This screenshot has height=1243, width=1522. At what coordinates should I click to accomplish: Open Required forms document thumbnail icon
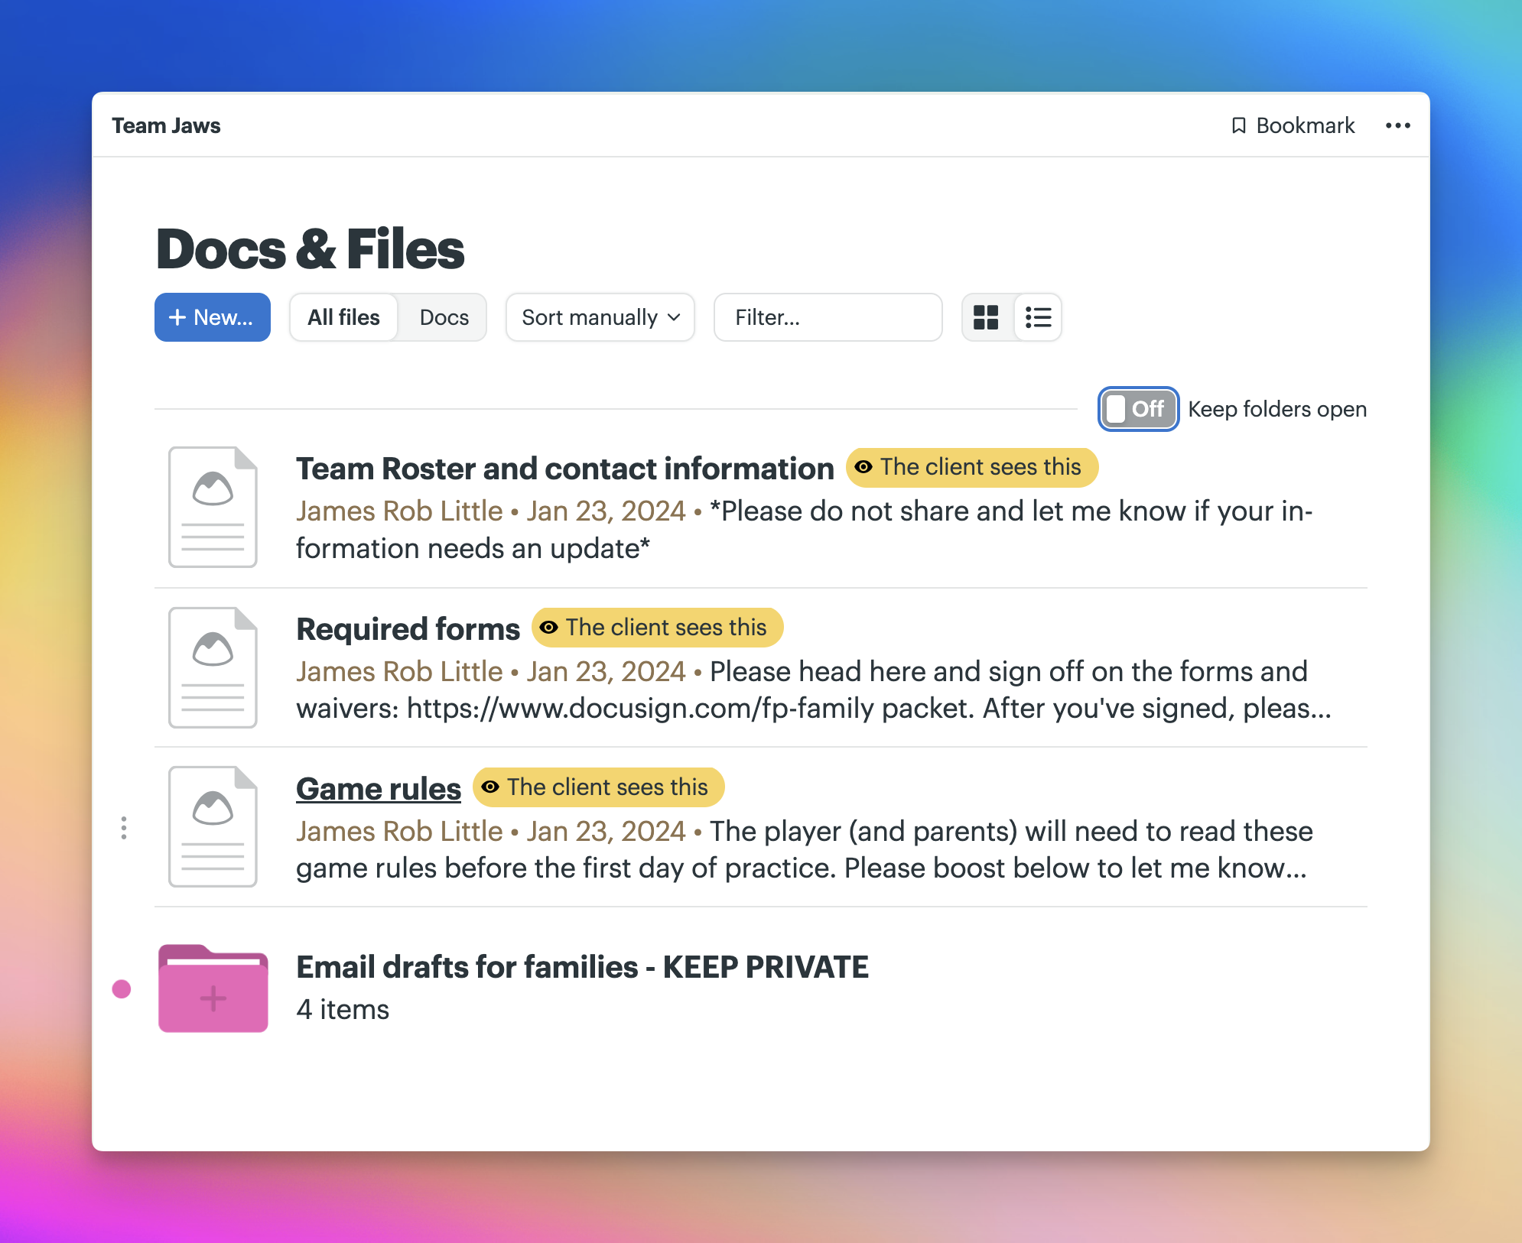213,667
